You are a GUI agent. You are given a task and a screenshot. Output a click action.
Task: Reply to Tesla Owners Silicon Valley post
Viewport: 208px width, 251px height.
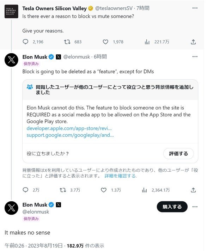click(x=25, y=42)
